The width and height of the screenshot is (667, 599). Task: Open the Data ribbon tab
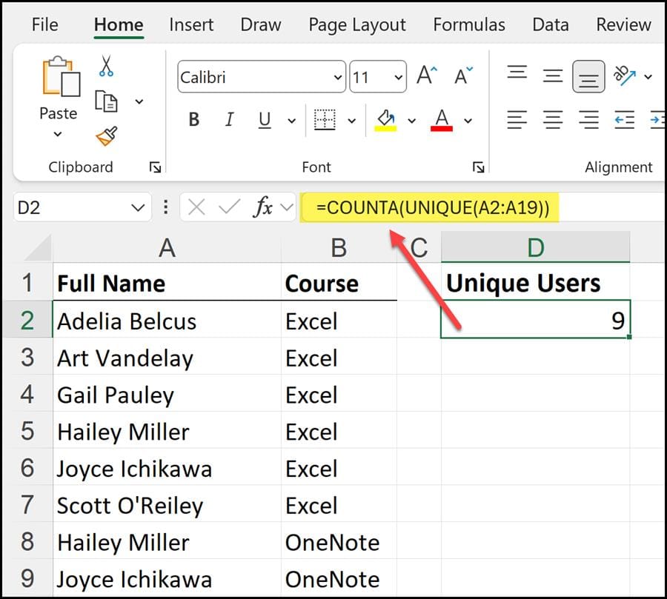coord(550,24)
